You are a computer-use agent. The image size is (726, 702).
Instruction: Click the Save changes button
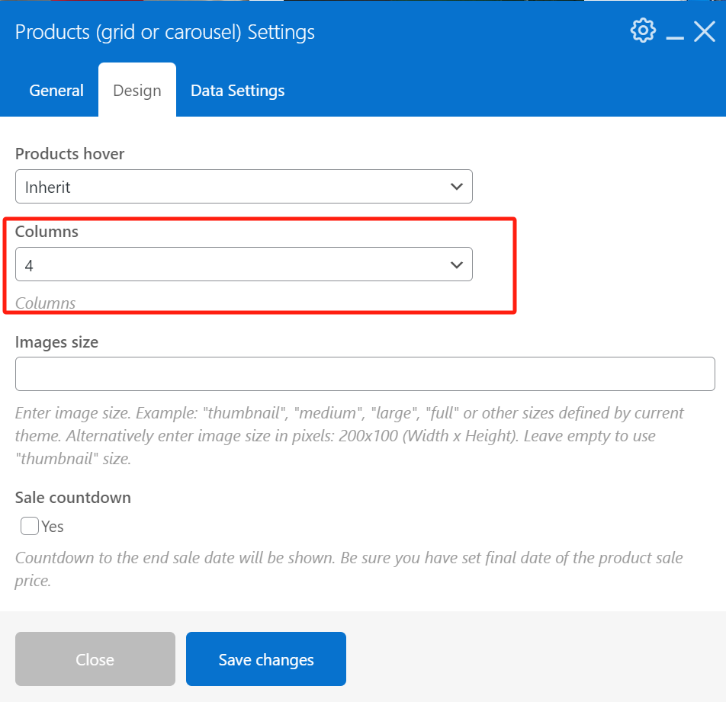point(266,659)
